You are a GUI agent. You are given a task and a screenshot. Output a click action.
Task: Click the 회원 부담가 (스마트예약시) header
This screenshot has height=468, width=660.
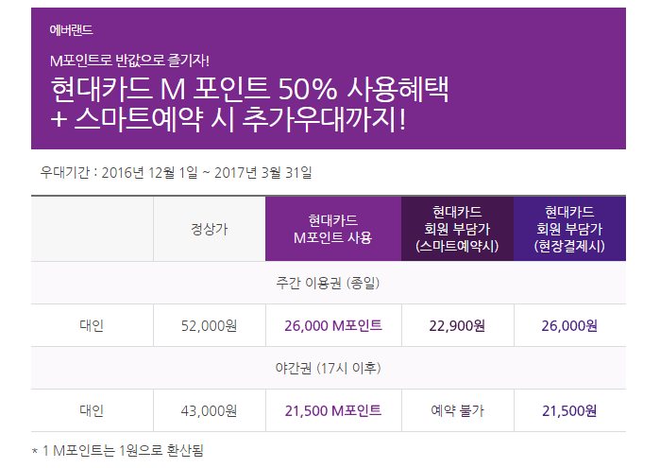(457, 229)
